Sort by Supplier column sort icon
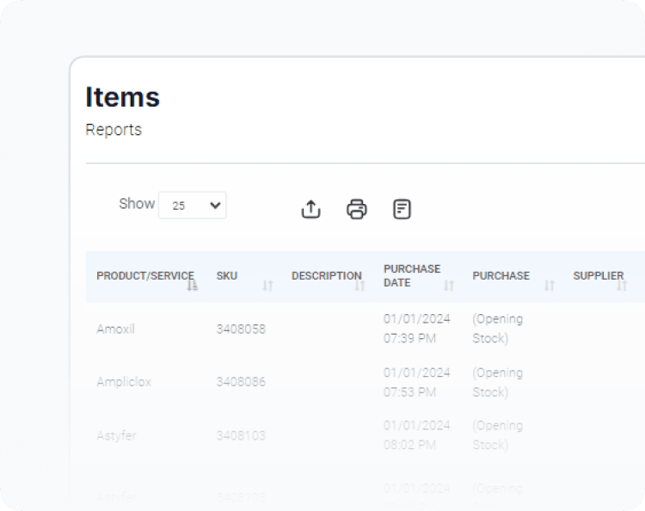Image resolution: width=645 pixels, height=511 pixels. tap(622, 285)
